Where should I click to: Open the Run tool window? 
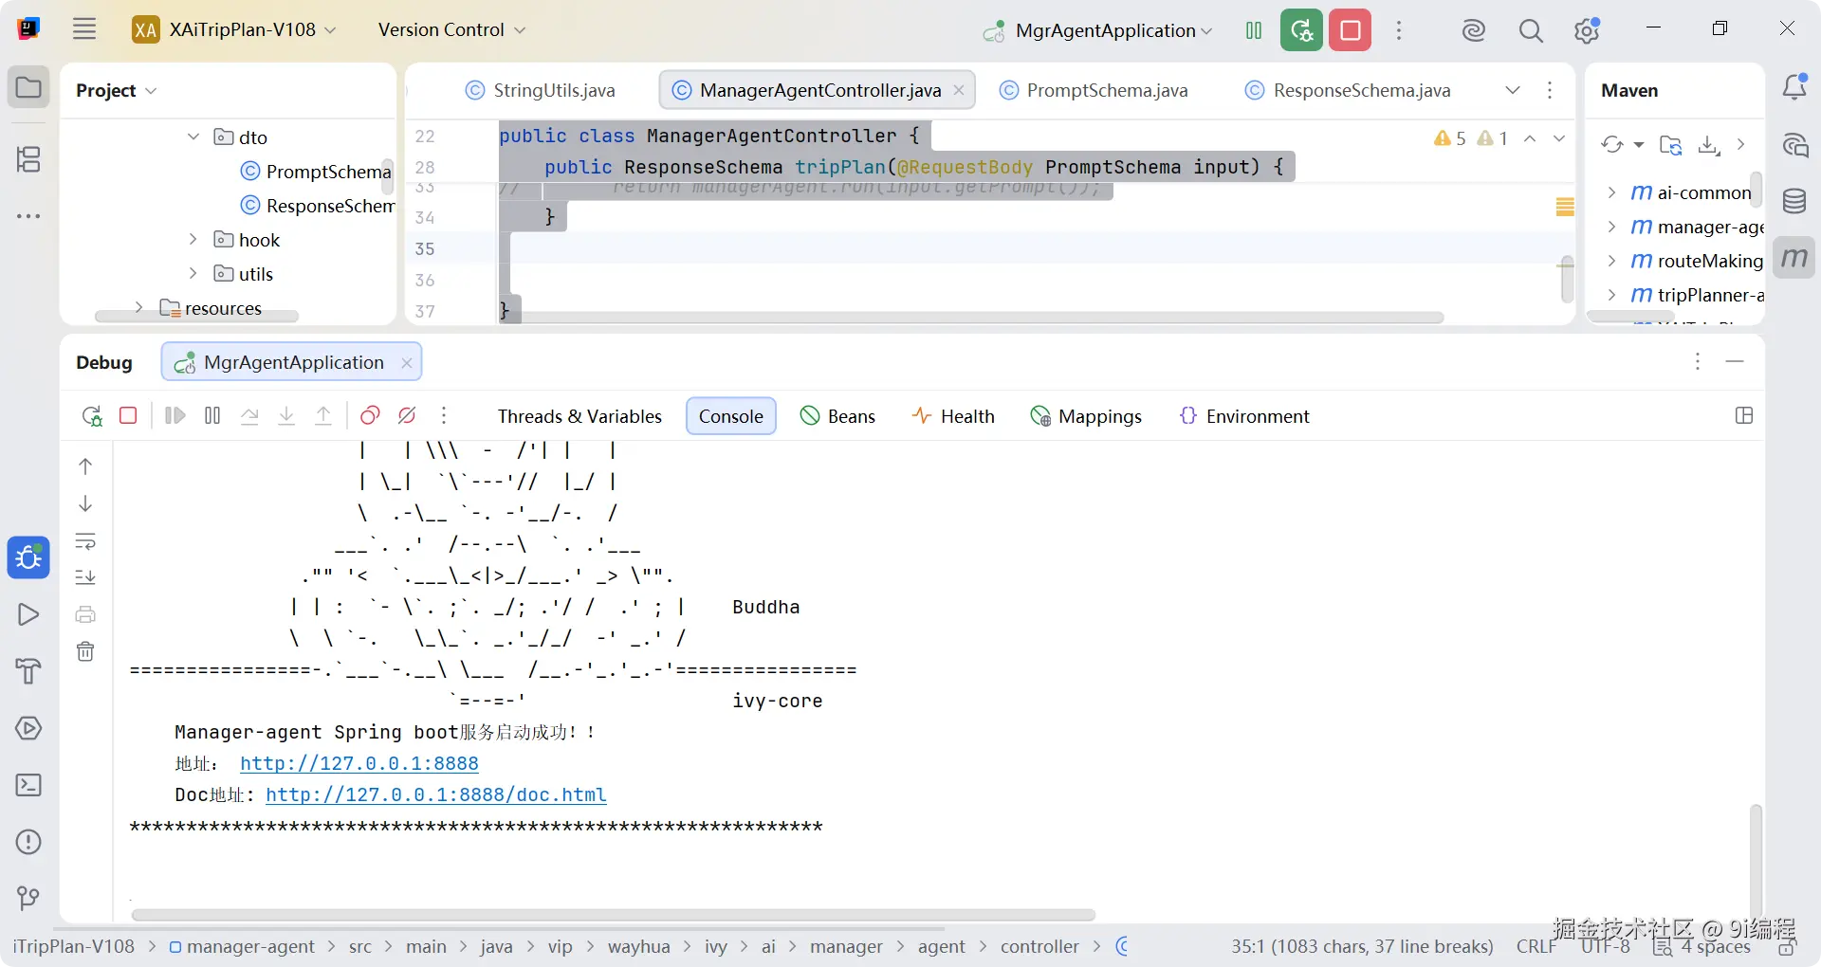click(28, 614)
